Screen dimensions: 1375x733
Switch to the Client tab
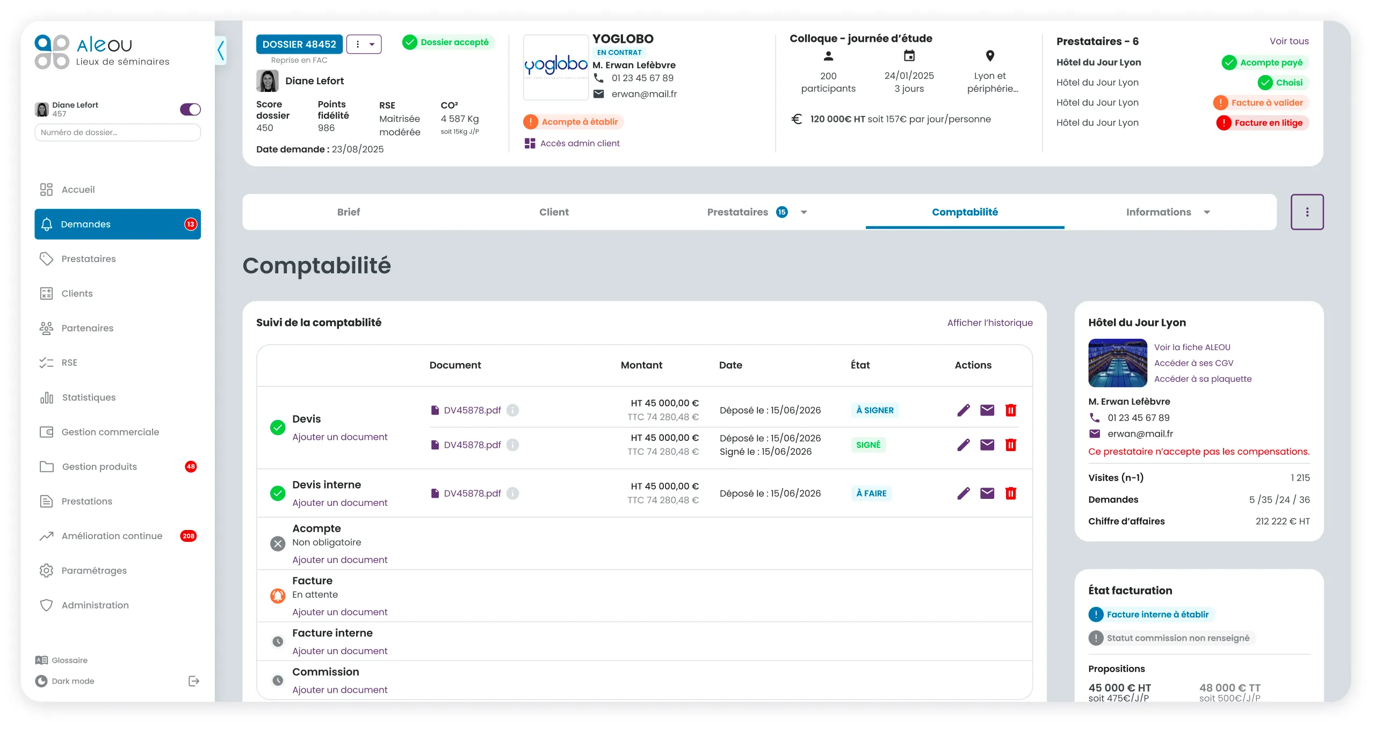[x=554, y=212]
